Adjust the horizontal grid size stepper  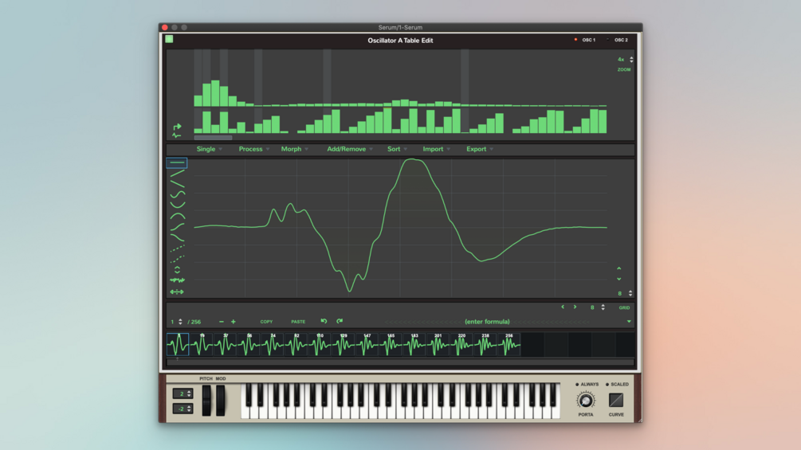click(x=603, y=307)
